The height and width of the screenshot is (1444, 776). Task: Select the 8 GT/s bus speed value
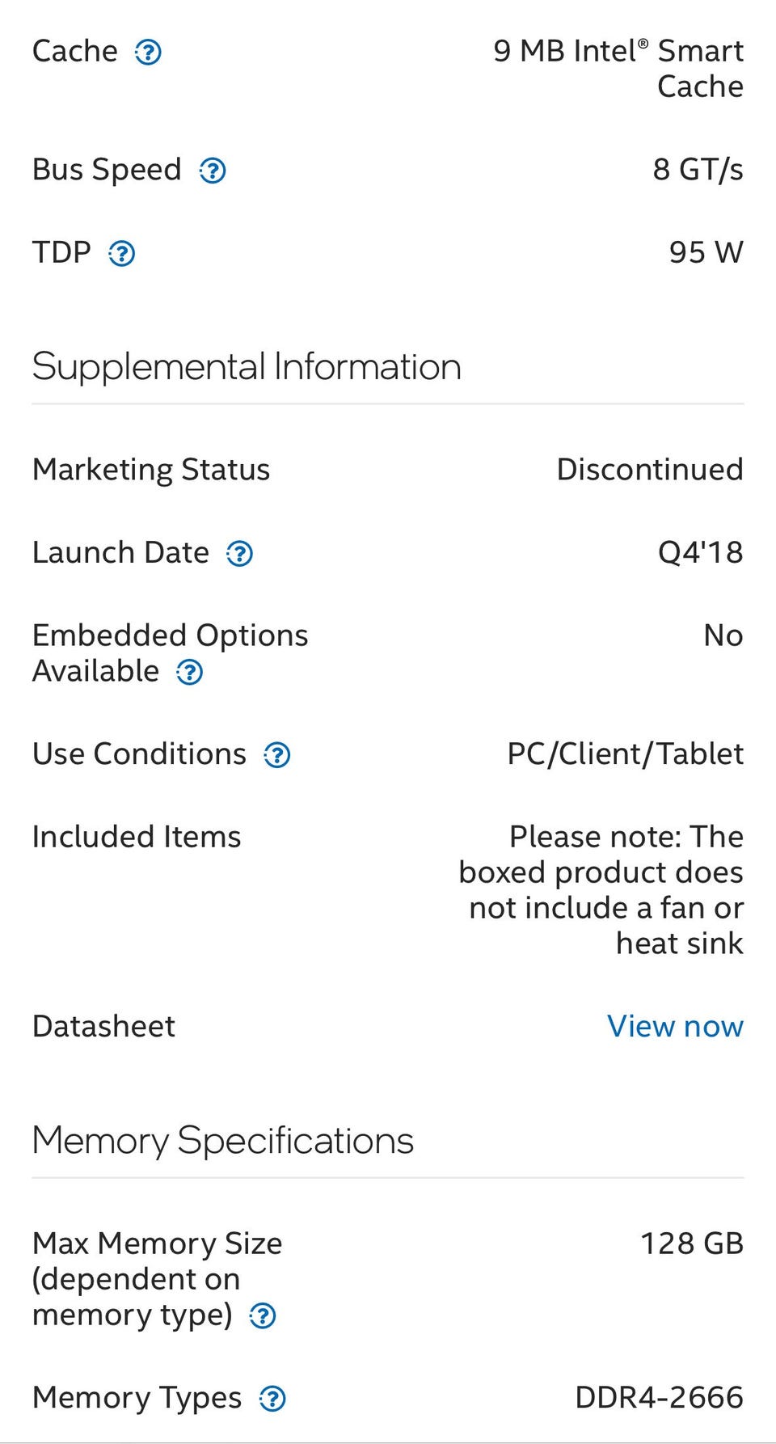coord(698,170)
